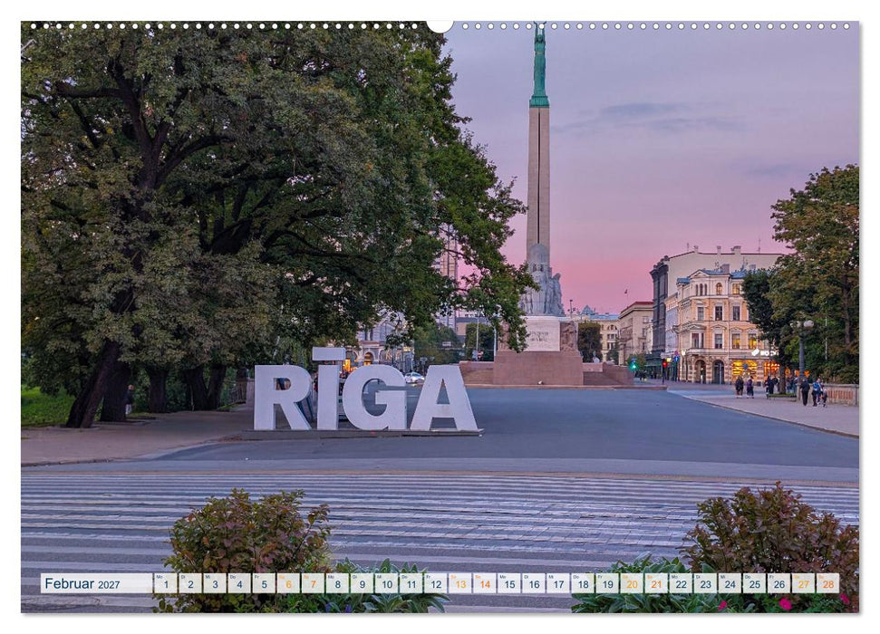Tap date 23 on the calendar

point(706,583)
